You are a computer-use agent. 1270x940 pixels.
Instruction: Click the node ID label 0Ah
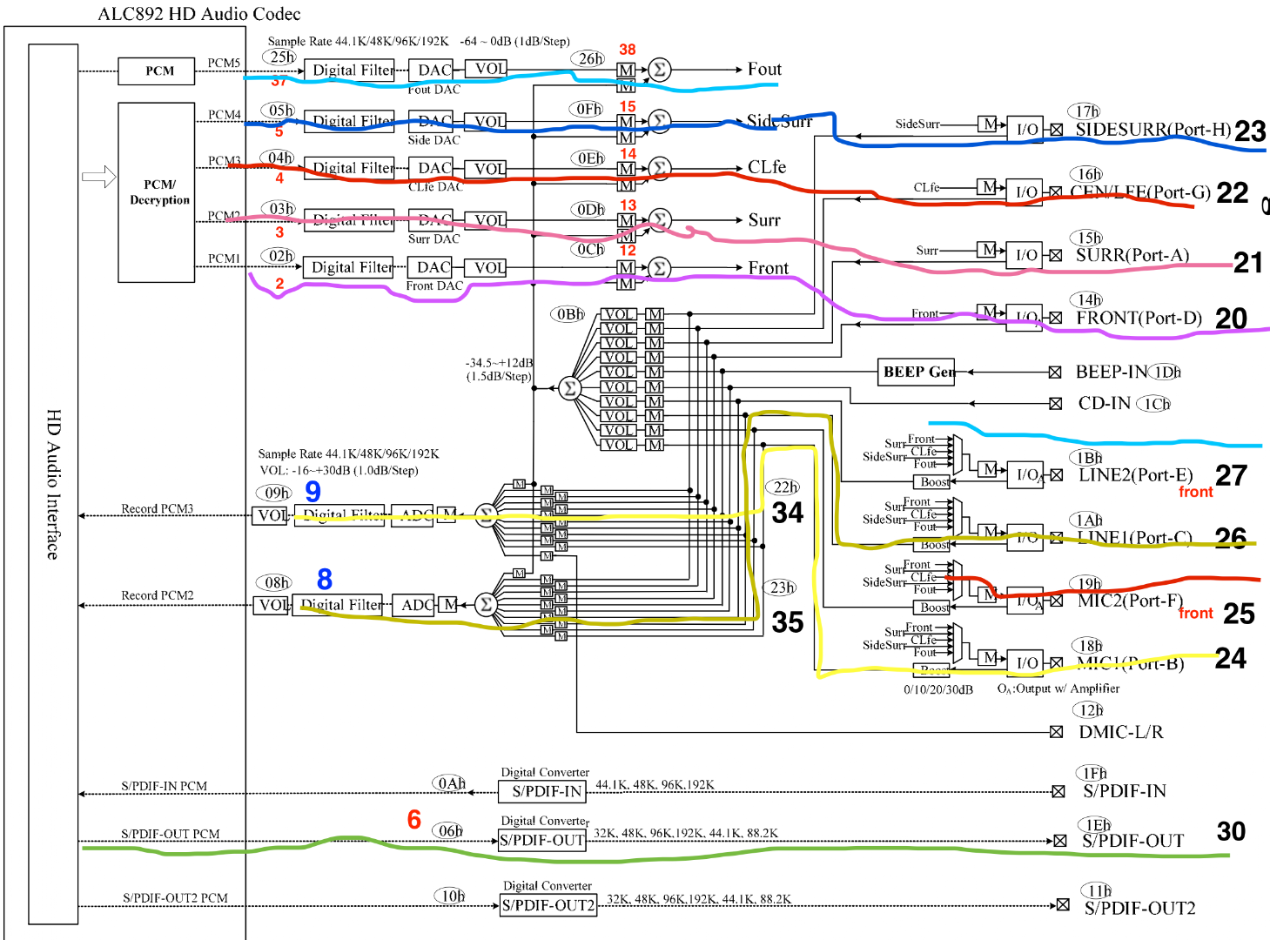point(450,782)
